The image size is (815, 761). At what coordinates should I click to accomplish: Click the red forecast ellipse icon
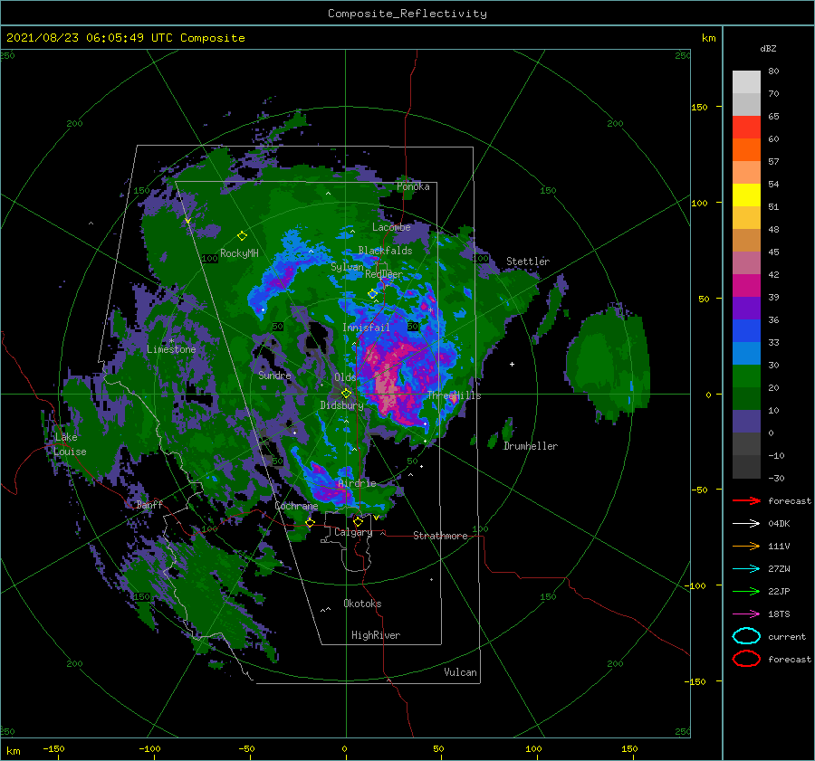[x=746, y=659]
